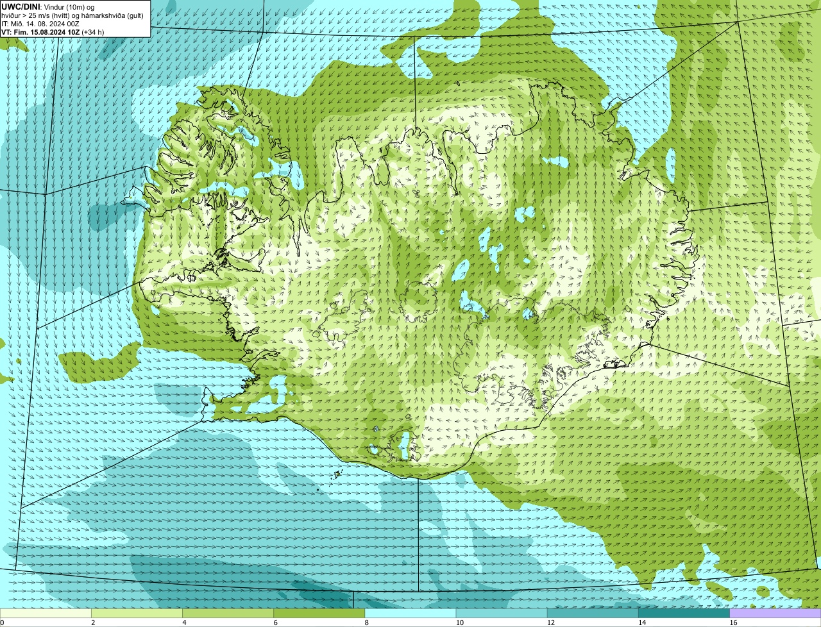
Task: Click the legend tick label "12"
Action: pyautogui.click(x=551, y=623)
